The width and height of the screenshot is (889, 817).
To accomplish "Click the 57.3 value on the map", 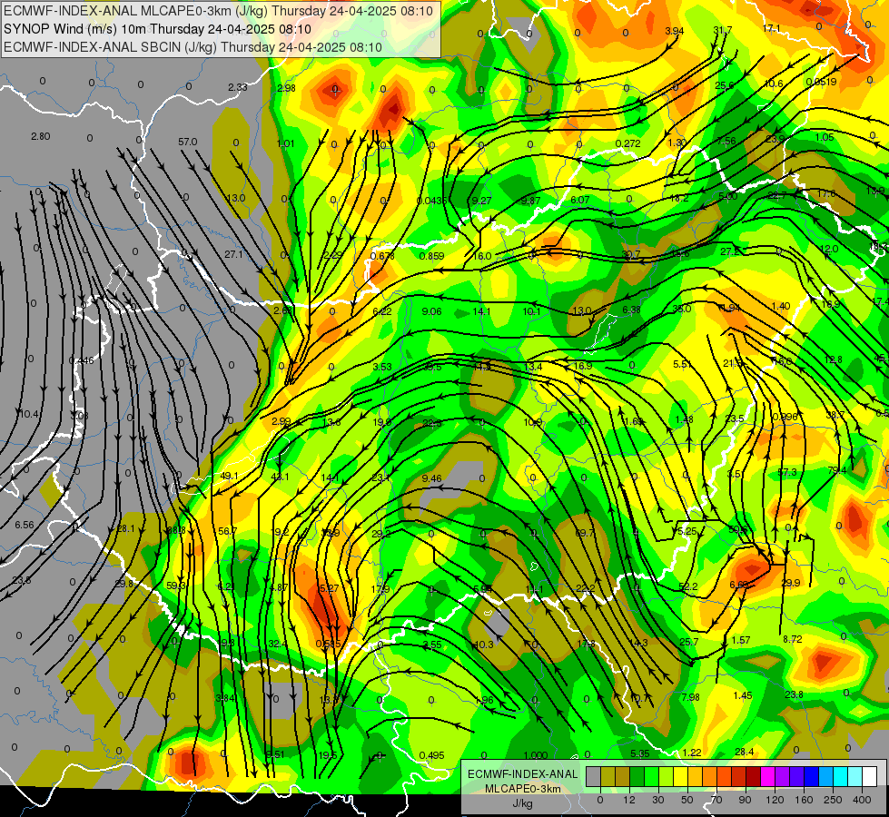I will [787, 472].
